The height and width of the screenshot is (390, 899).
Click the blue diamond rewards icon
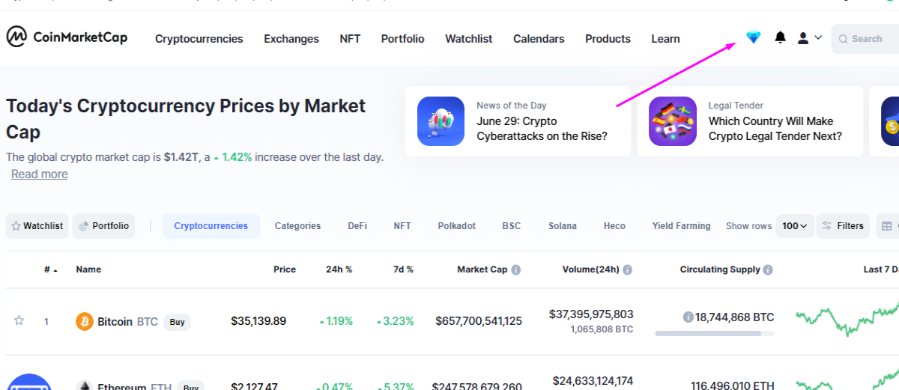coord(754,37)
